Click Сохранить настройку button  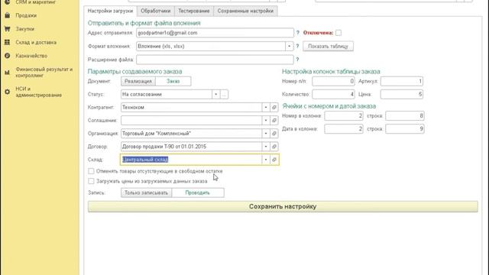pos(283,206)
